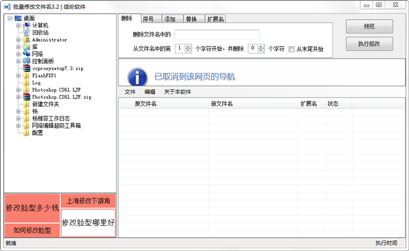Click the folder icon beside 杨
Viewport: 409px width, 251px height.
click(x=27, y=111)
